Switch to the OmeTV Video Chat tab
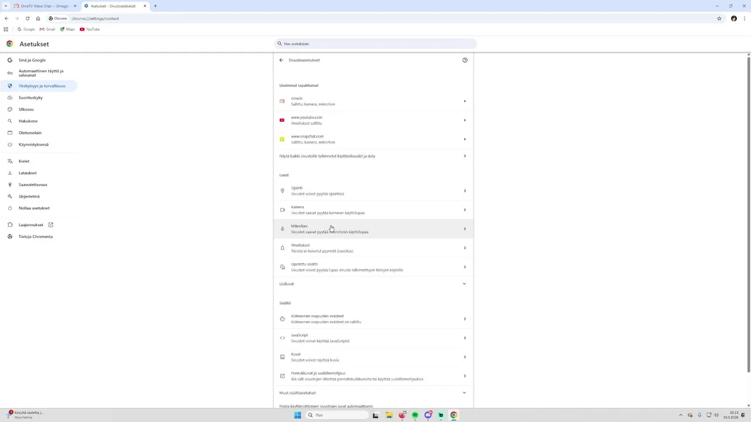The width and height of the screenshot is (751, 422). click(x=44, y=6)
